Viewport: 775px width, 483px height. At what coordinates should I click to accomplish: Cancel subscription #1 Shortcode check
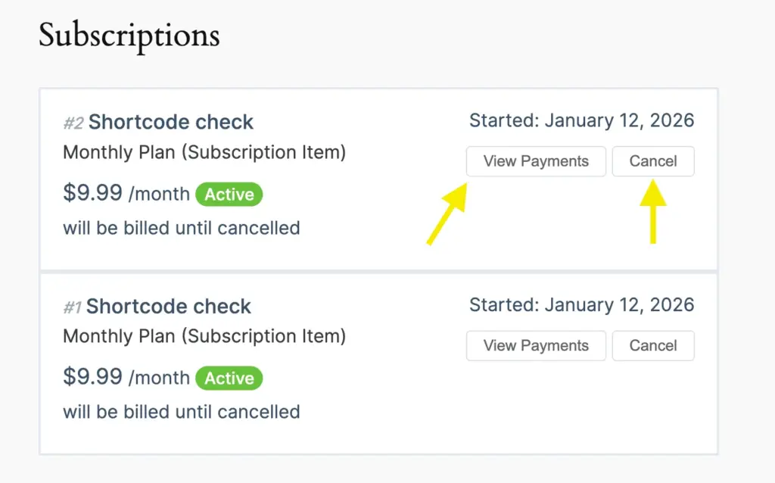[x=652, y=345]
